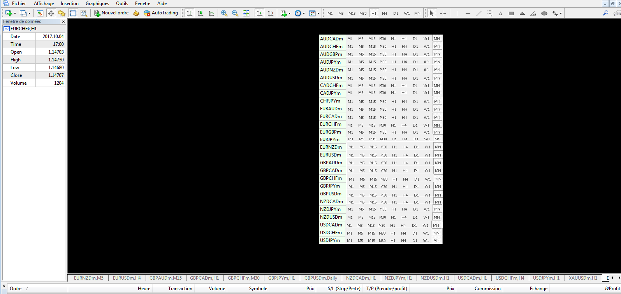Image resolution: width=621 pixels, height=294 pixels.
Task: Close the Fenetre de données panel
Action: pos(63,21)
